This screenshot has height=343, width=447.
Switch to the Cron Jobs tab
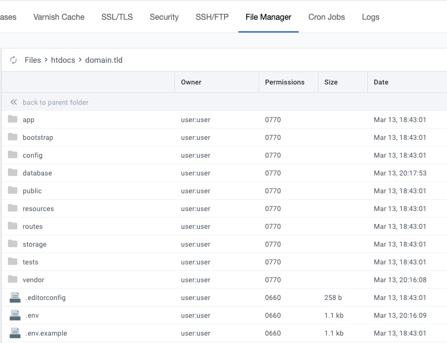[x=326, y=17]
